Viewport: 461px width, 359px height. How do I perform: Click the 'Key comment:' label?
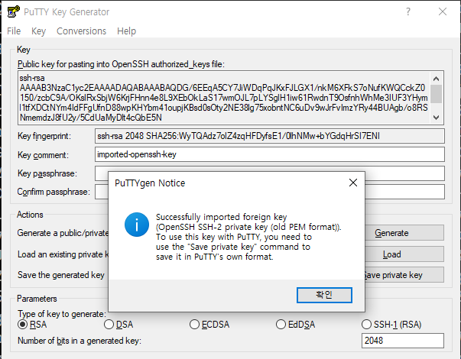point(43,155)
